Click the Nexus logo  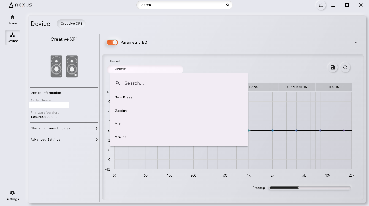click(x=21, y=5)
